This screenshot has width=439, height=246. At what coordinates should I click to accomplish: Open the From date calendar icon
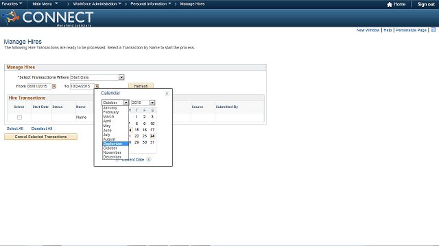coord(54,87)
